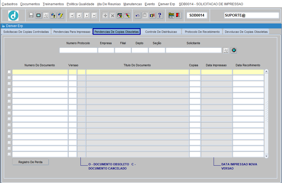Click the clipboard toolbar icon
The width and height of the screenshot is (282, 183).
pyautogui.click(x=145, y=15)
